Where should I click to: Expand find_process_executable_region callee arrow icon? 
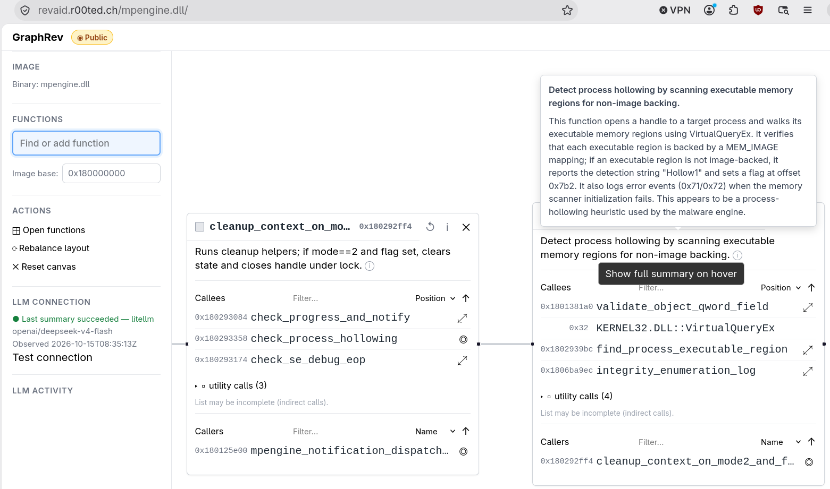(x=808, y=350)
